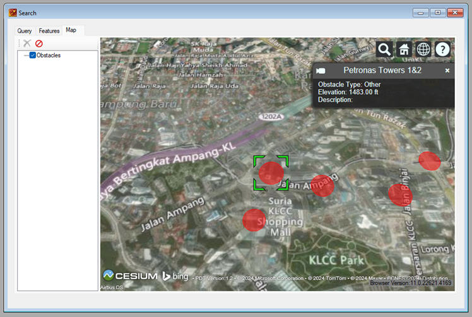472x317 pixels.
Task: Click red obstacle marker on Jalan Binjai
Action: 400,195
